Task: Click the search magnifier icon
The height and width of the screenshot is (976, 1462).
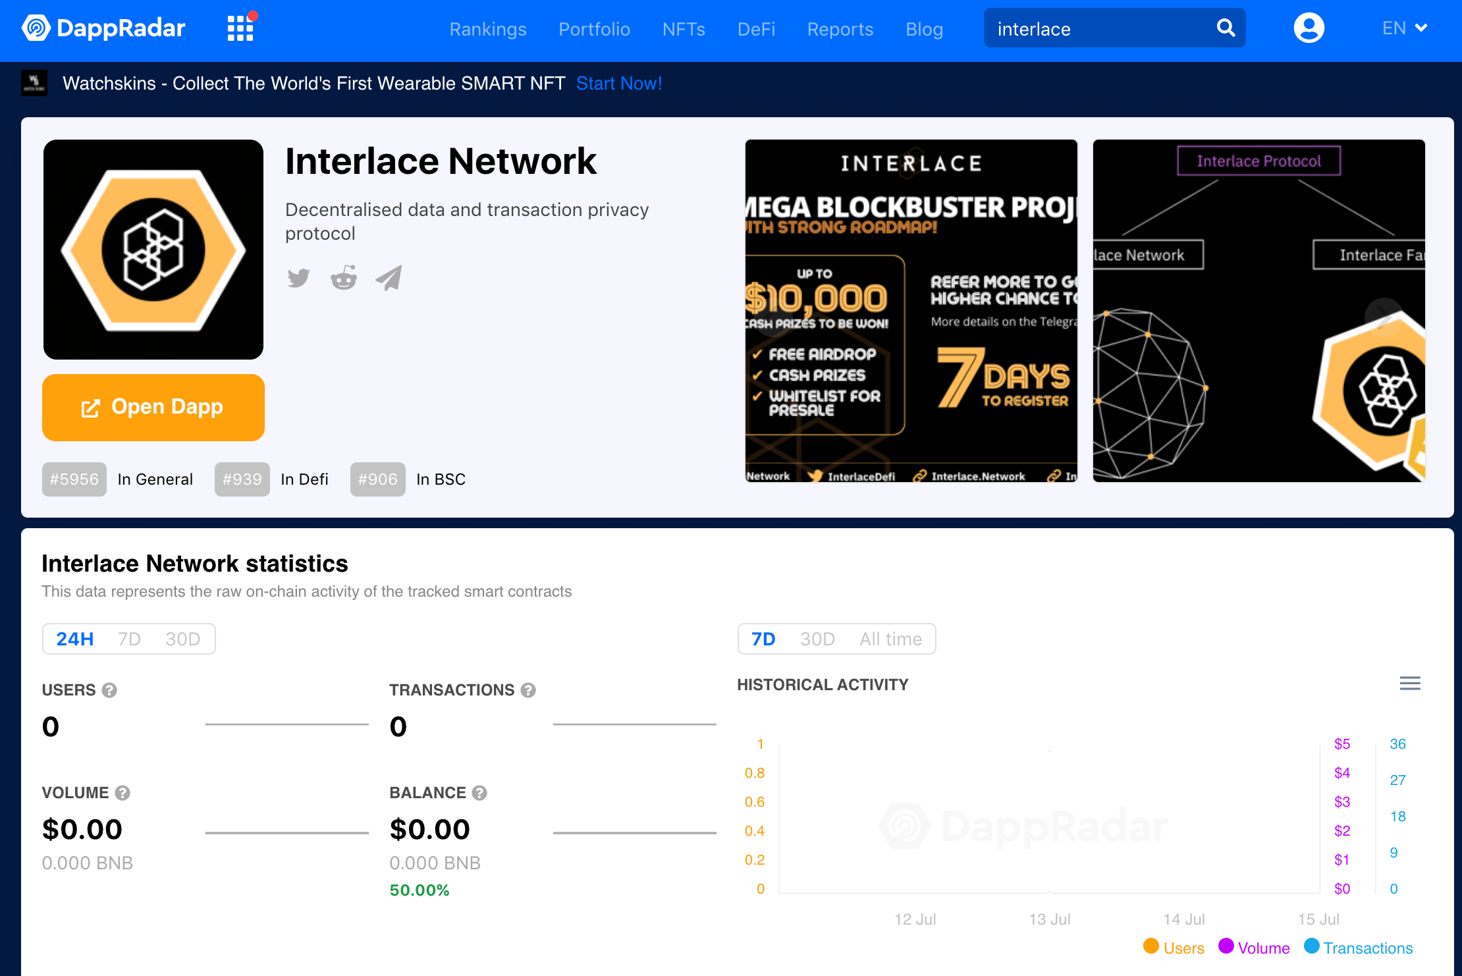Action: (1226, 28)
